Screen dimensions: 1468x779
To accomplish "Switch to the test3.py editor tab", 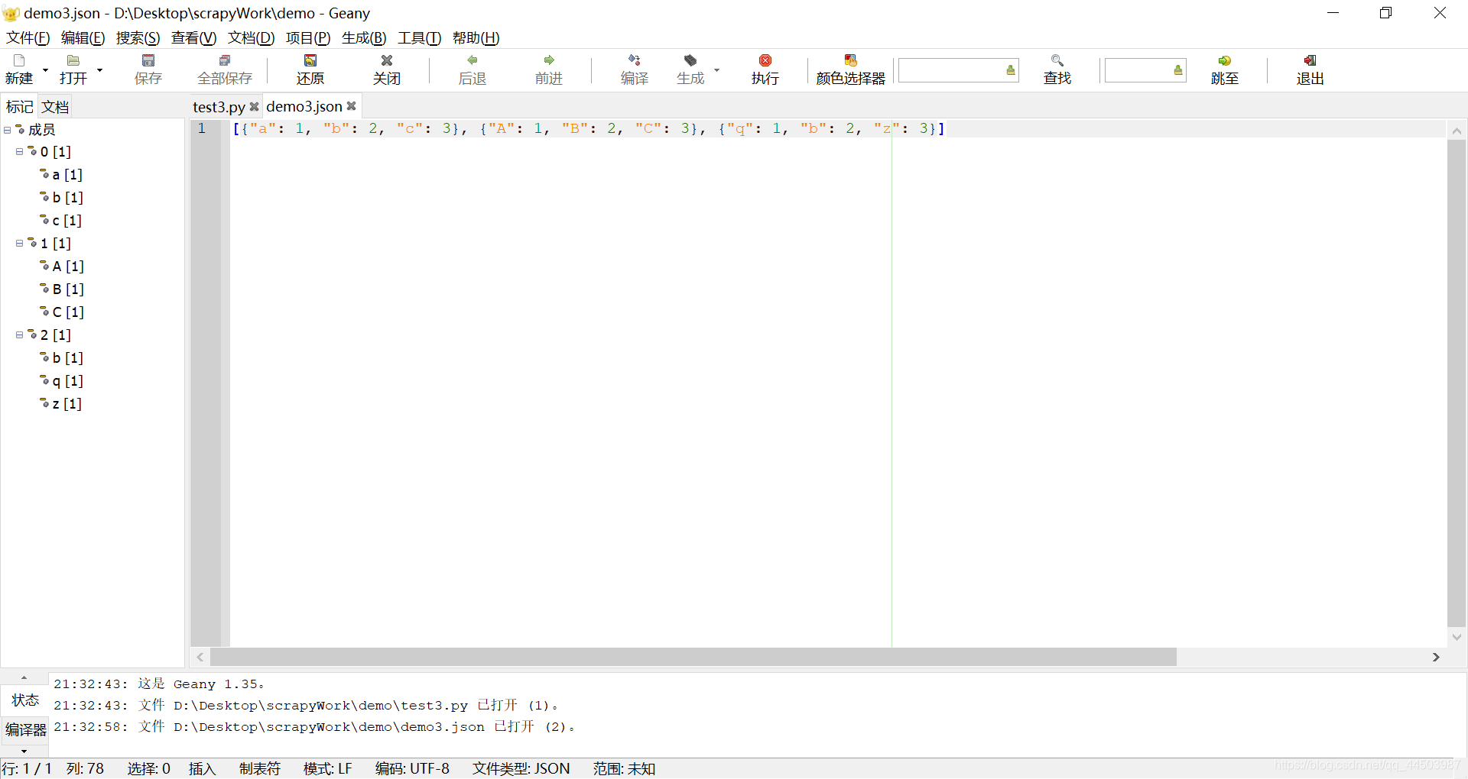I will (x=218, y=106).
